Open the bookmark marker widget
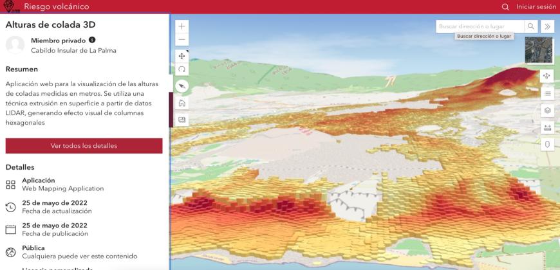The image size is (560, 270). coord(547,145)
